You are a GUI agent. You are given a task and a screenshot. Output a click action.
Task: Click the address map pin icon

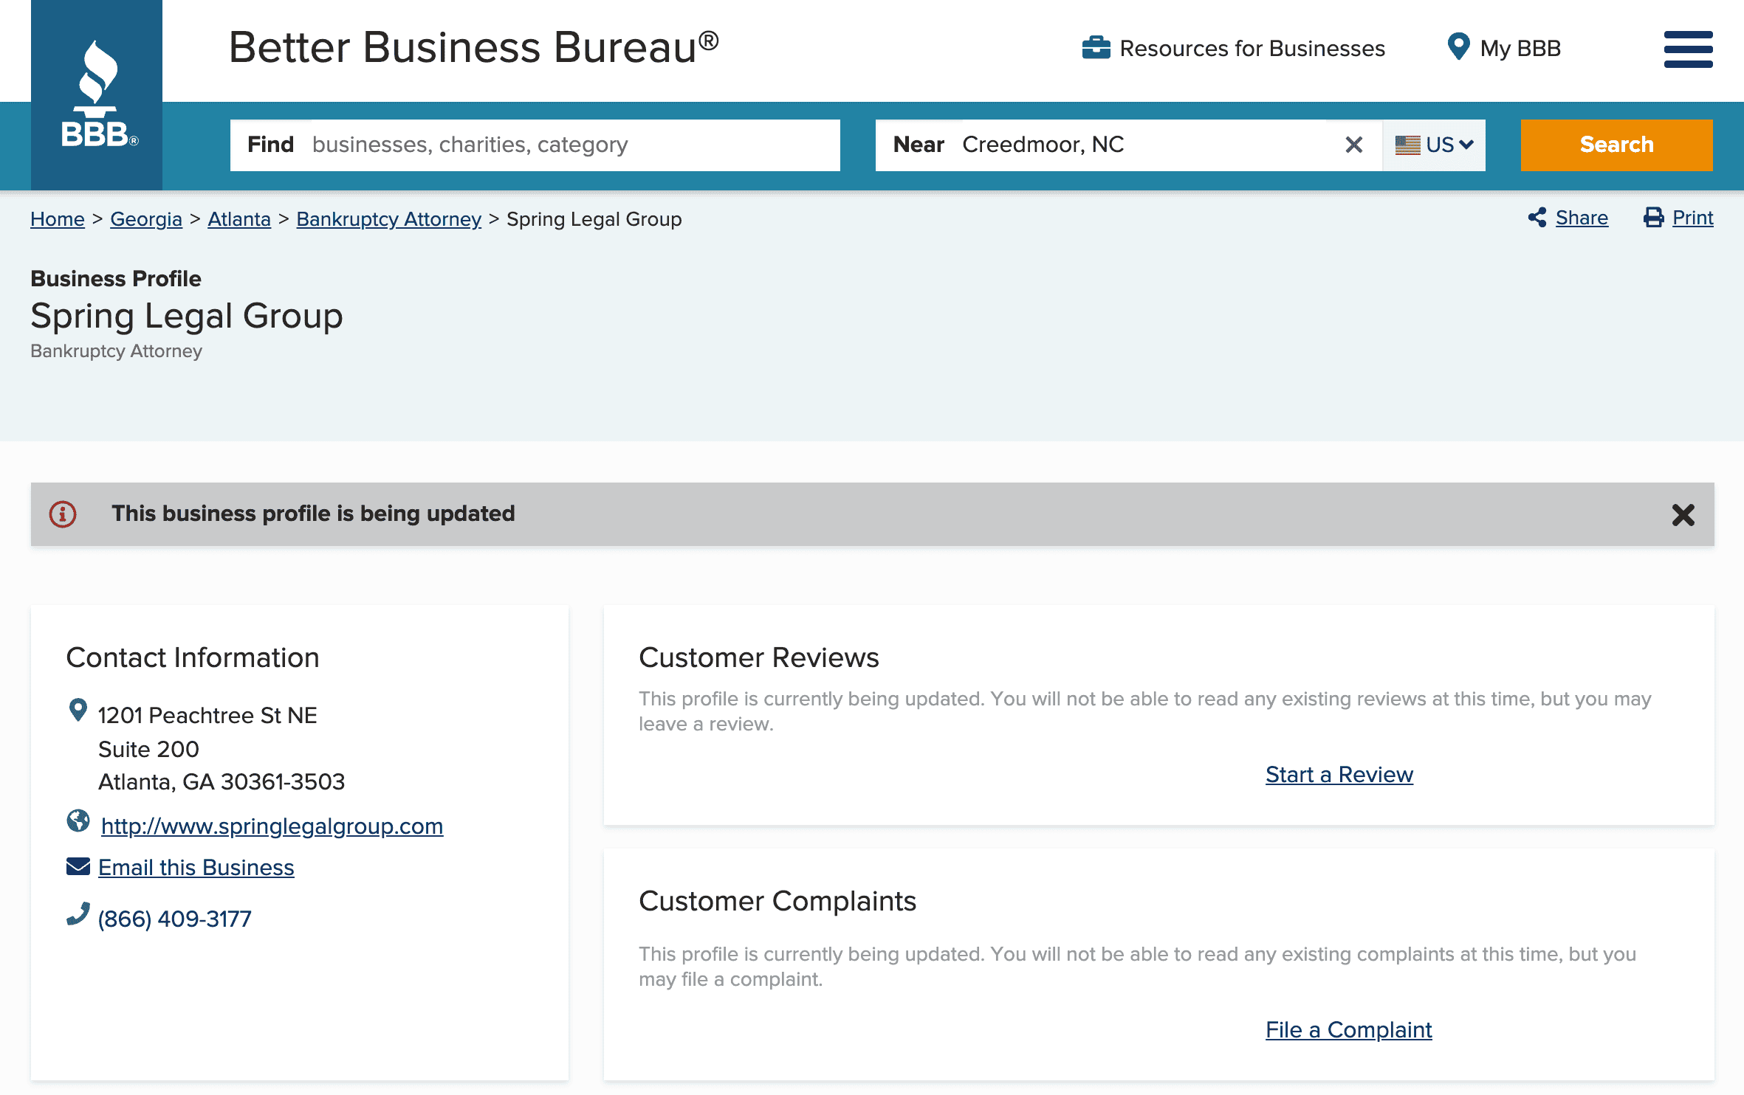tap(78, 710)
